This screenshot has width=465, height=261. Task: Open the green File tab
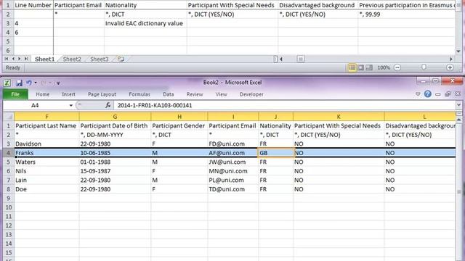(15, 94)
